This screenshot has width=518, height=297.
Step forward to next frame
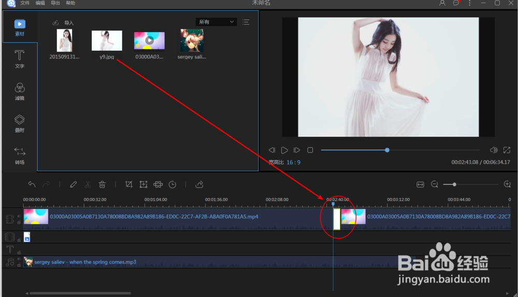297,150
